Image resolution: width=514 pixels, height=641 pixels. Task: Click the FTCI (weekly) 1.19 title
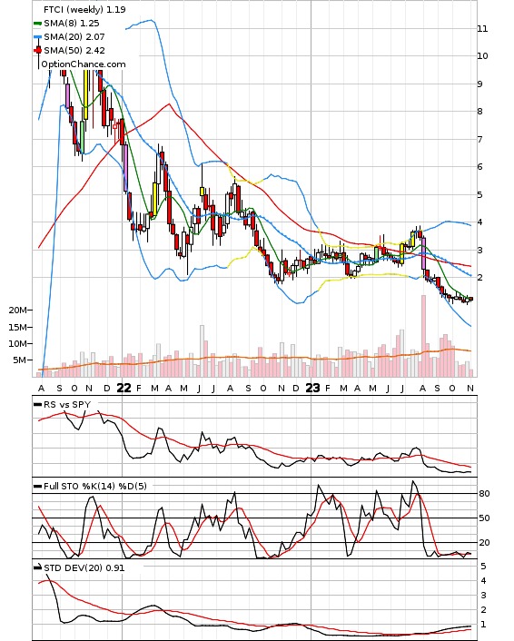coord(84,9)
